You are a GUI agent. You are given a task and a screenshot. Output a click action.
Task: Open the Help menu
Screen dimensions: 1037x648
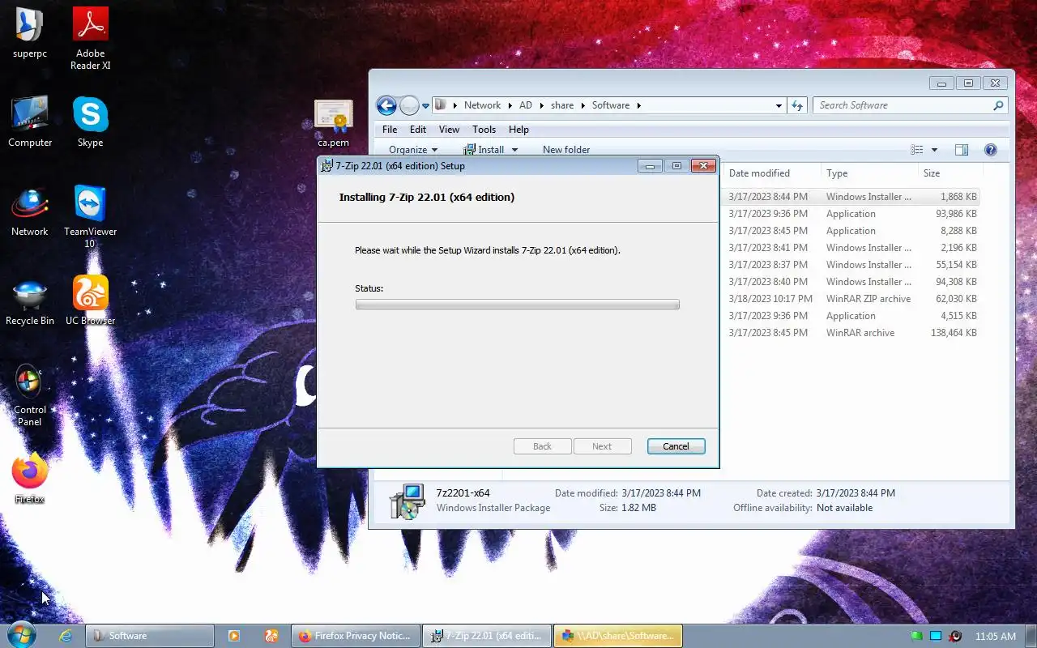(x=518, y=130)
